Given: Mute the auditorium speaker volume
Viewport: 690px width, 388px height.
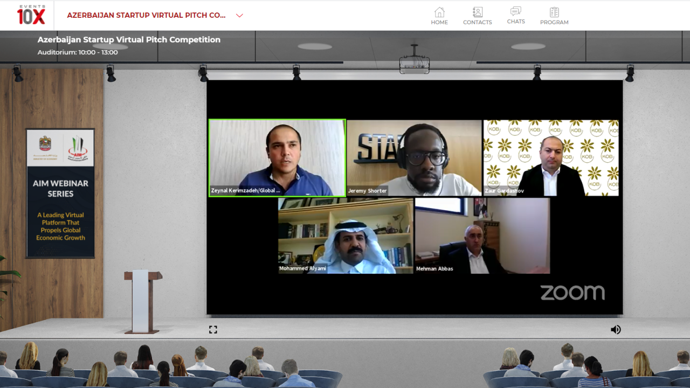Looking at the screenshot, I should click(616, 329).
